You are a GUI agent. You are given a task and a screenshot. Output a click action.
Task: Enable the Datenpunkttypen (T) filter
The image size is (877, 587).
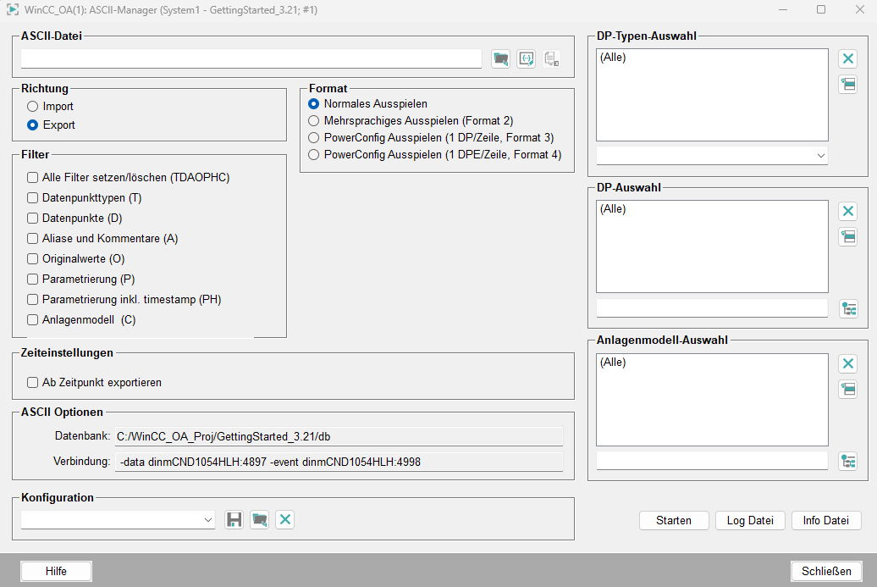(32, 197)
